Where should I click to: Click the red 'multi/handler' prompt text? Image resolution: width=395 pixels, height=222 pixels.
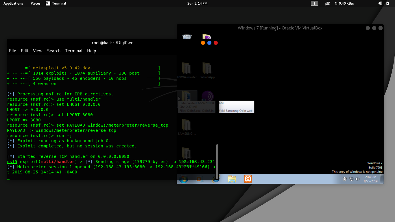point(58,162)
